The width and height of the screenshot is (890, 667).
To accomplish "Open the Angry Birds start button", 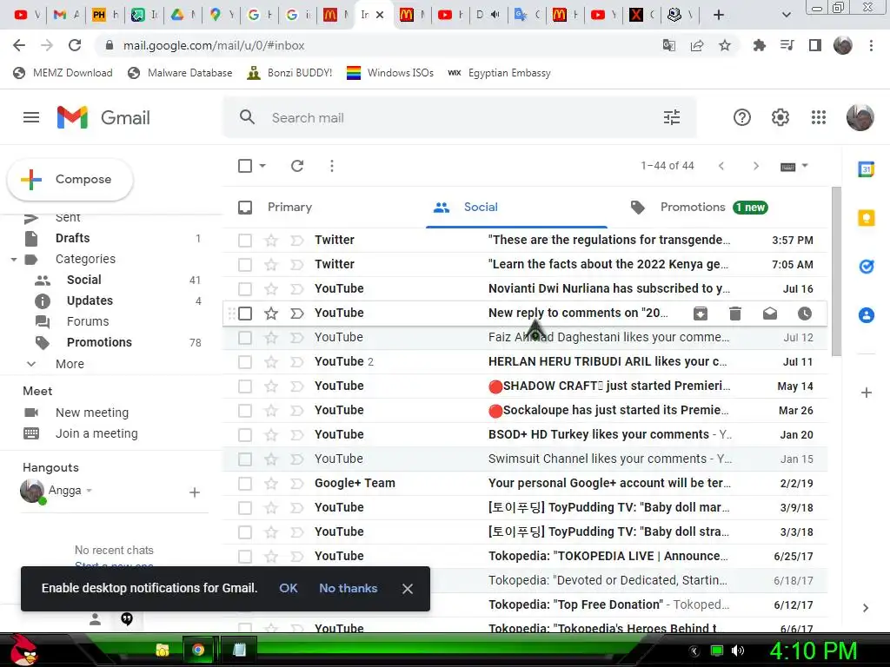I will pos(23,650).
